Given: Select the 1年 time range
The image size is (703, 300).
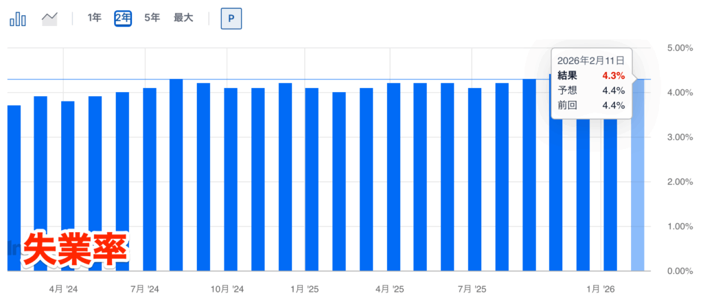Looking at the screenshot, I should [95, 19].
